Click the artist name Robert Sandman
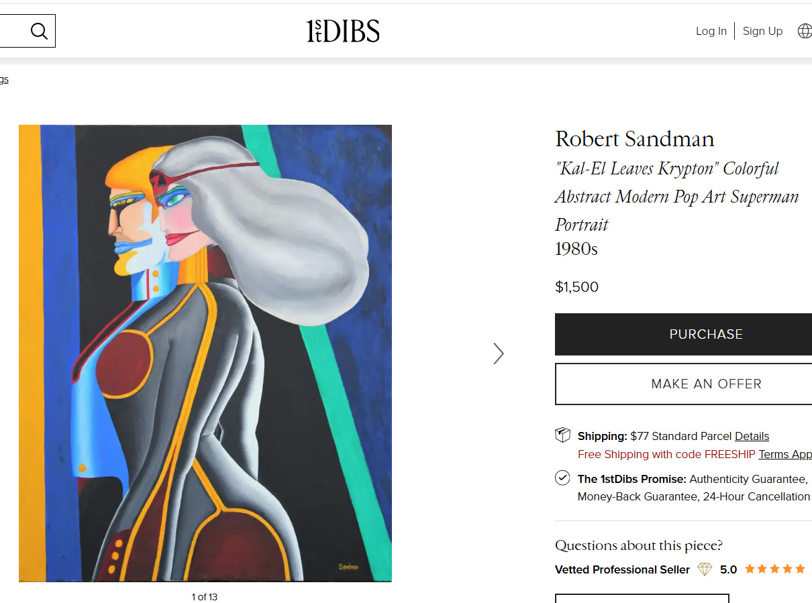The width and height of the screenshot is (812, 603). (x=635, y=139)
